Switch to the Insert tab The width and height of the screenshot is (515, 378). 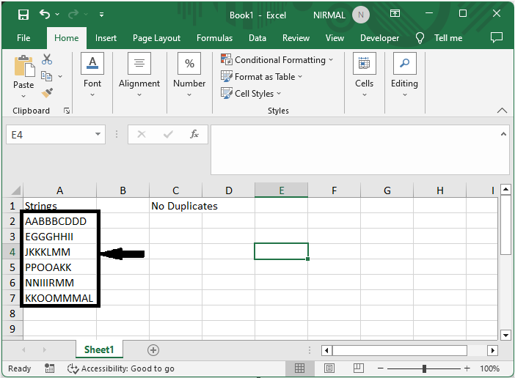[106, 38]
